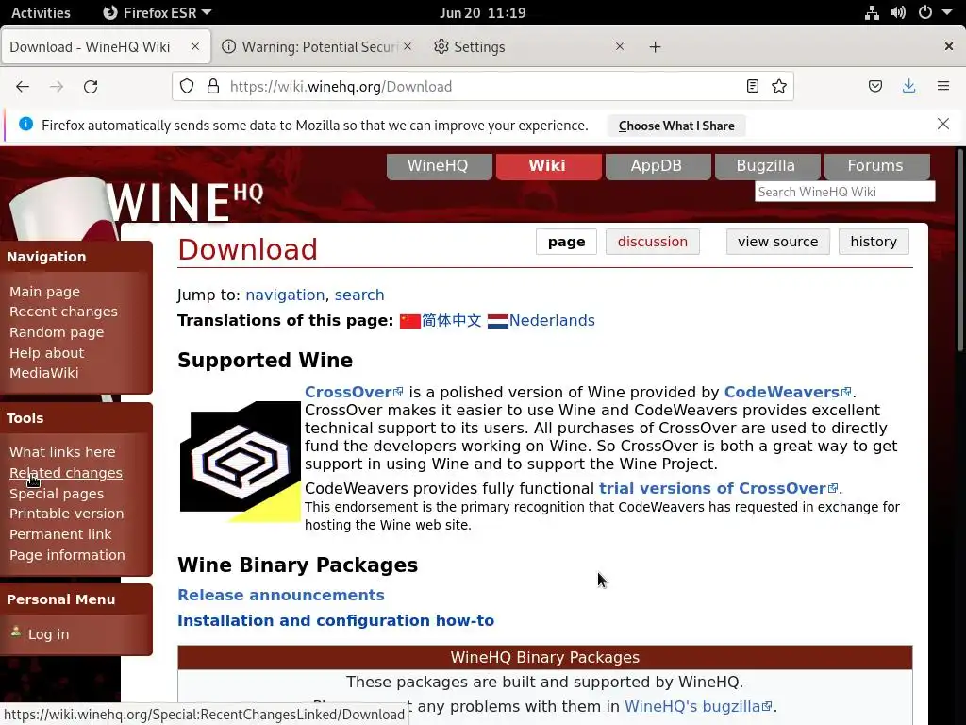Click the CrossOver logo image

coord(241,461)
